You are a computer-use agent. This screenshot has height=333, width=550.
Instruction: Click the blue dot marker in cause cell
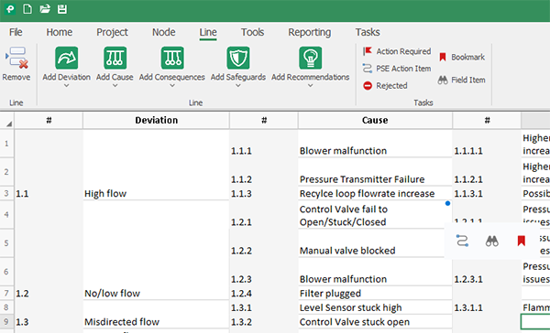click(447, 203)
